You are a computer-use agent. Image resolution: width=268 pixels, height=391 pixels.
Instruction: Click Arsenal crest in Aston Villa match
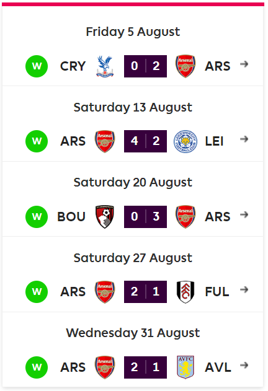pyautogui.click(x=105, y=367)
